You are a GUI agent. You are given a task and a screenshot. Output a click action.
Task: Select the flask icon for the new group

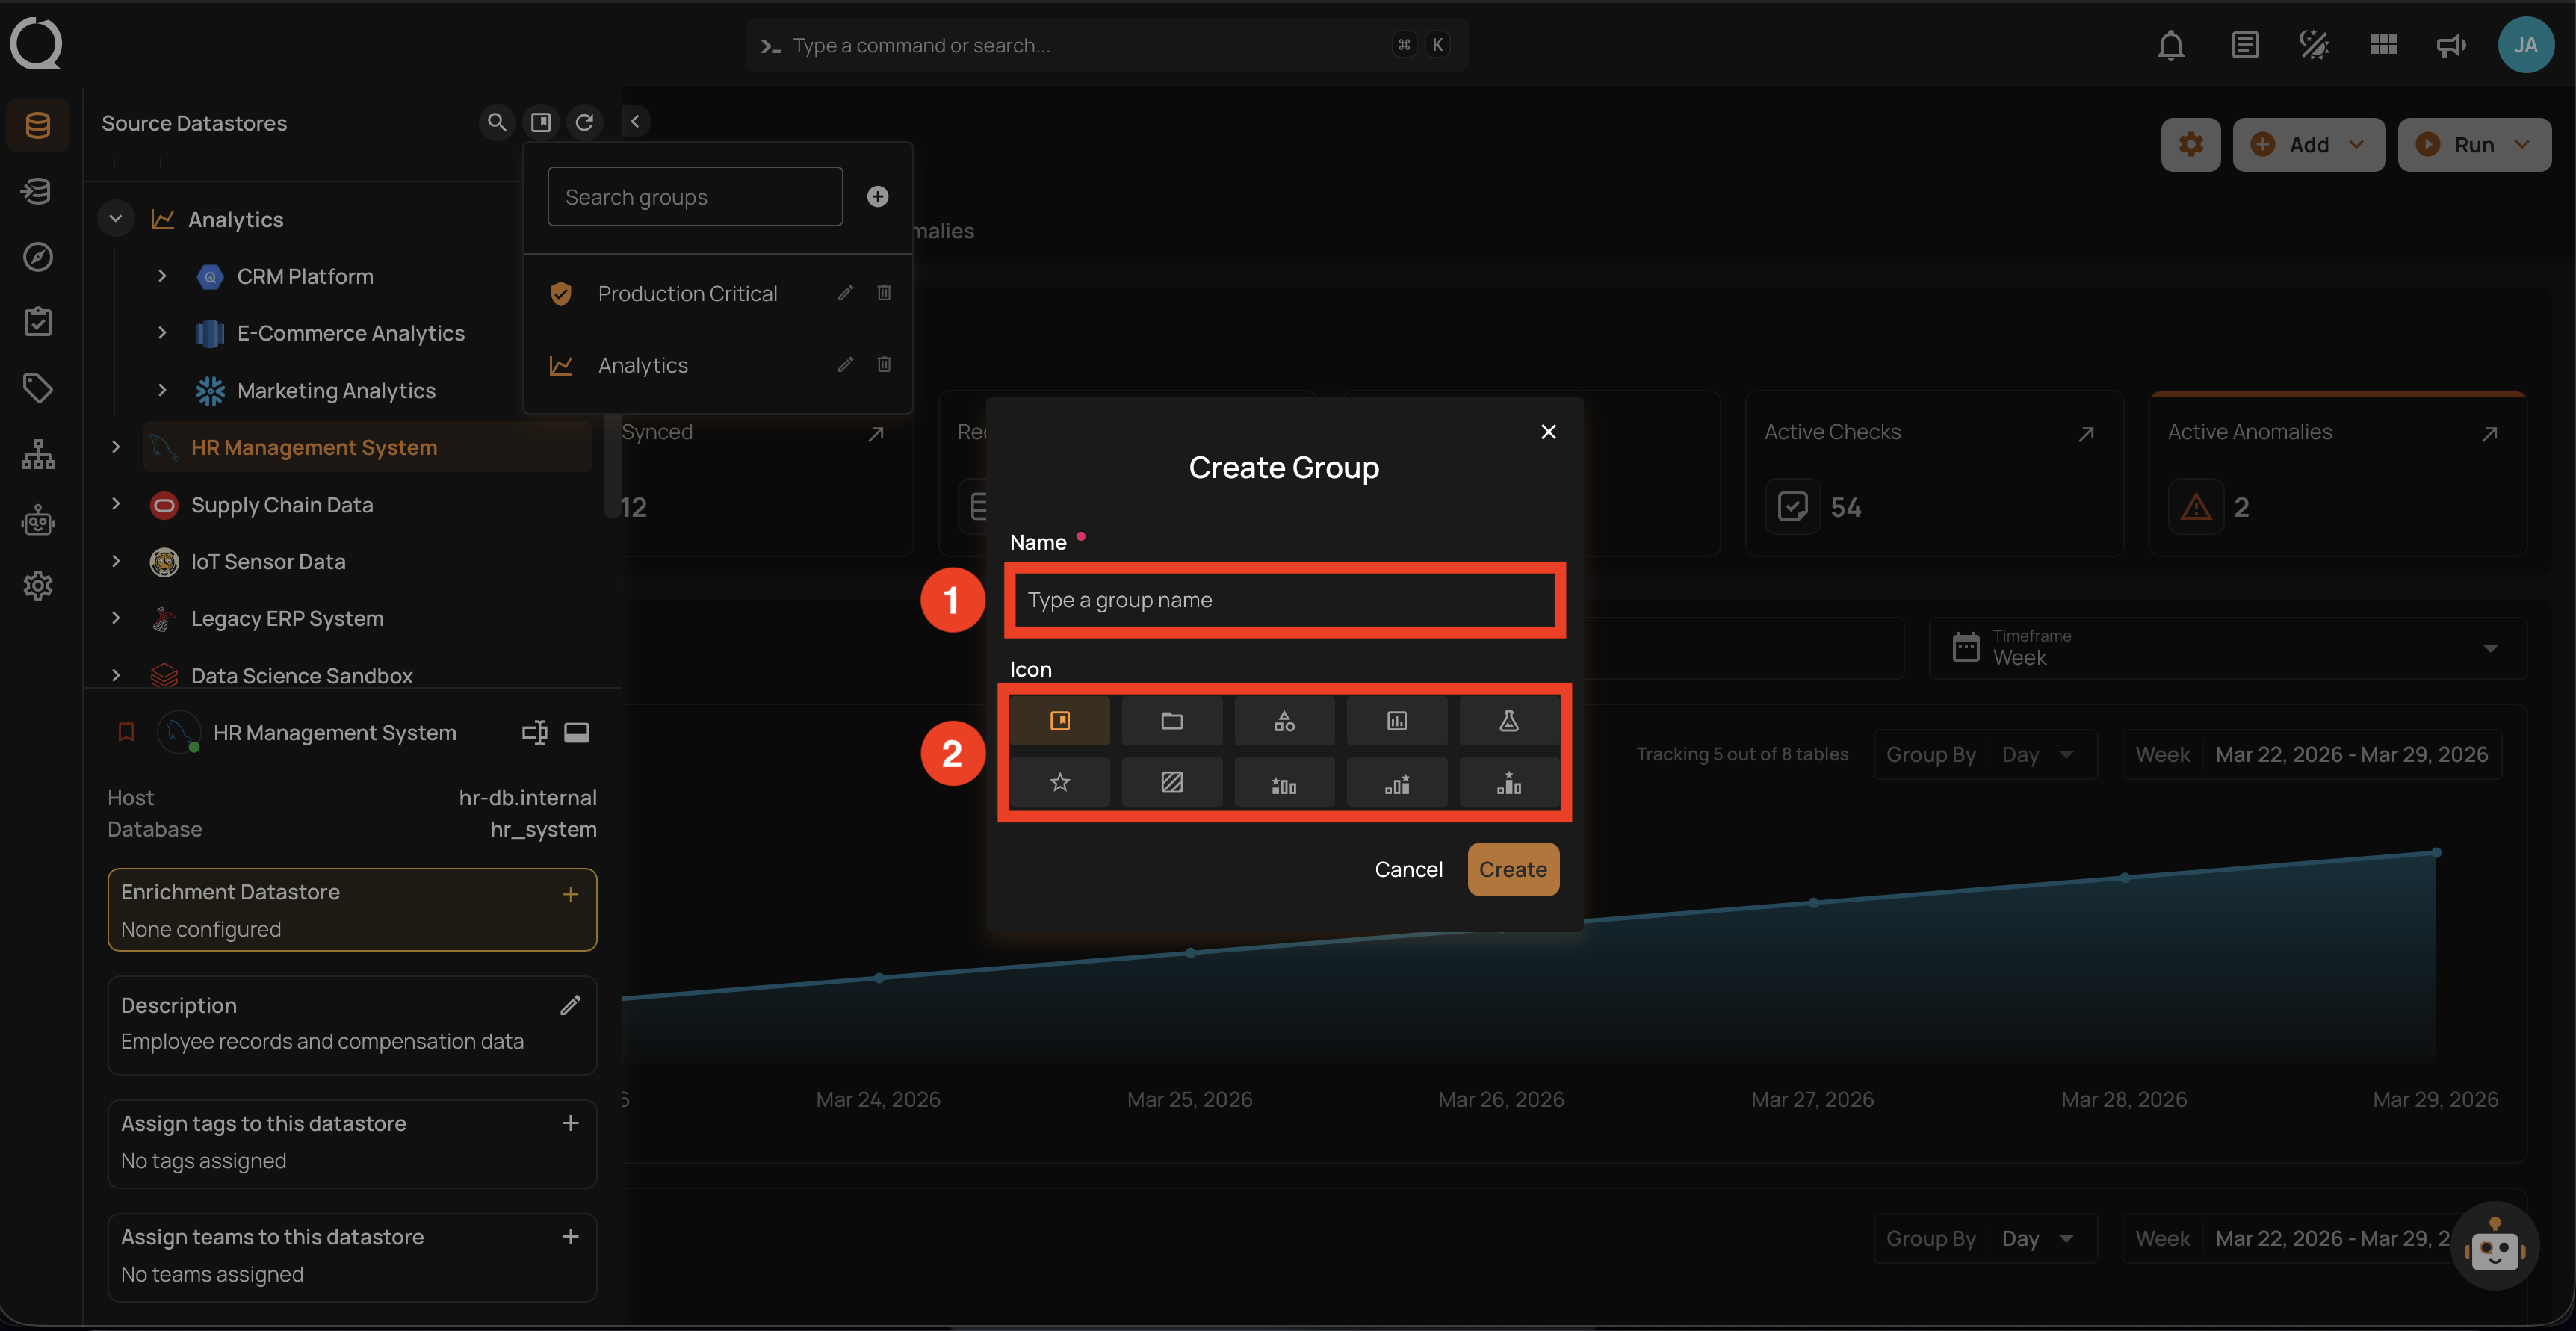click(1508, 720)
